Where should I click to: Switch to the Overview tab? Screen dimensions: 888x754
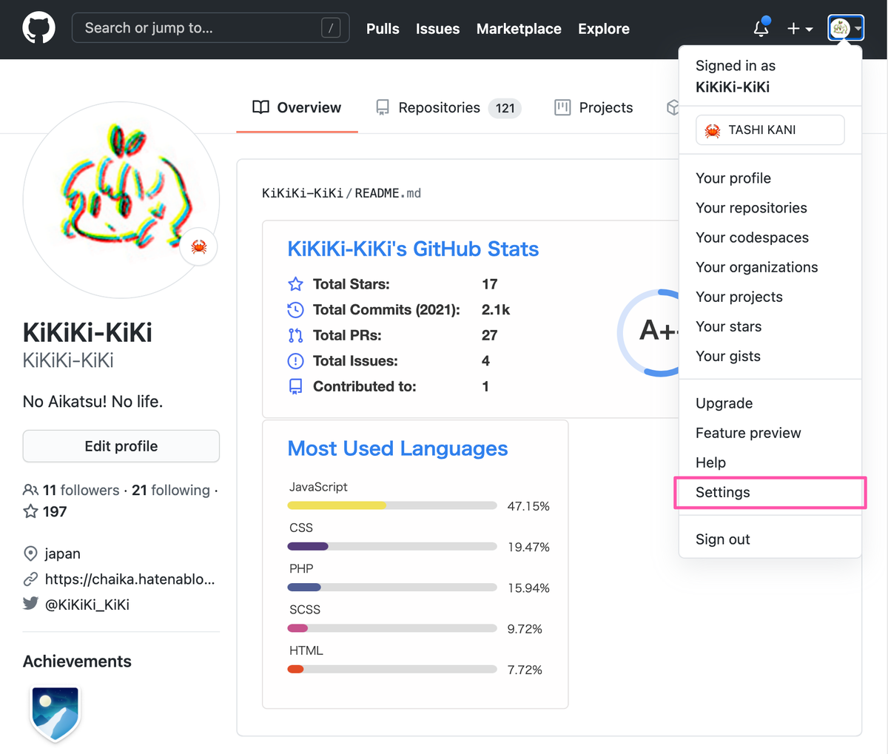[297, 107]
